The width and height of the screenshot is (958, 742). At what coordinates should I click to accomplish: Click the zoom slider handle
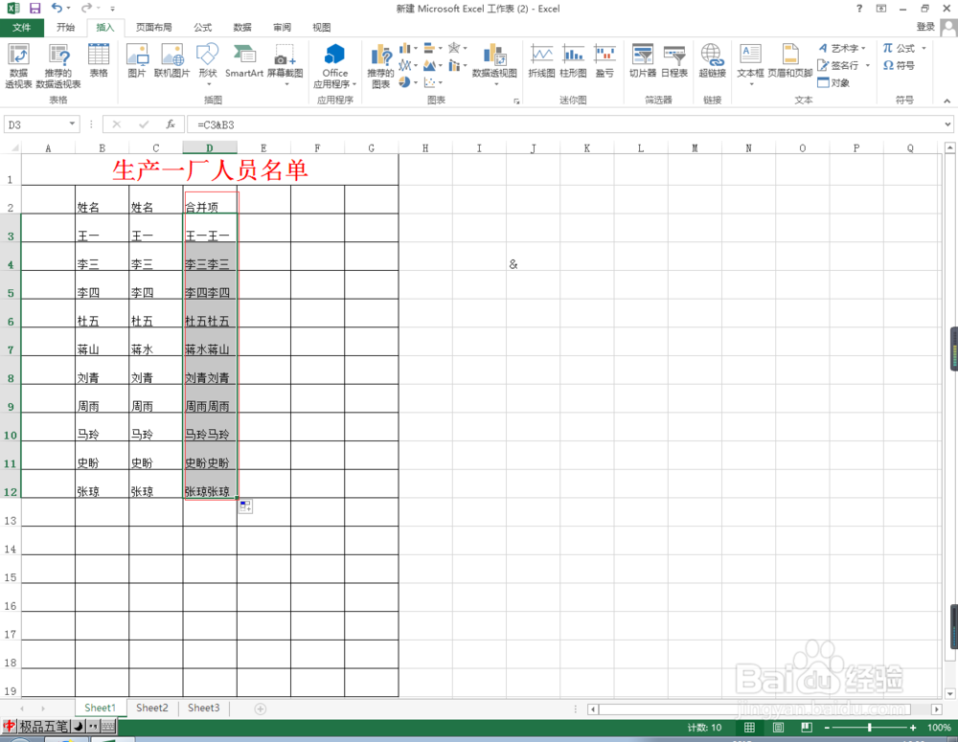coord(870,727)
